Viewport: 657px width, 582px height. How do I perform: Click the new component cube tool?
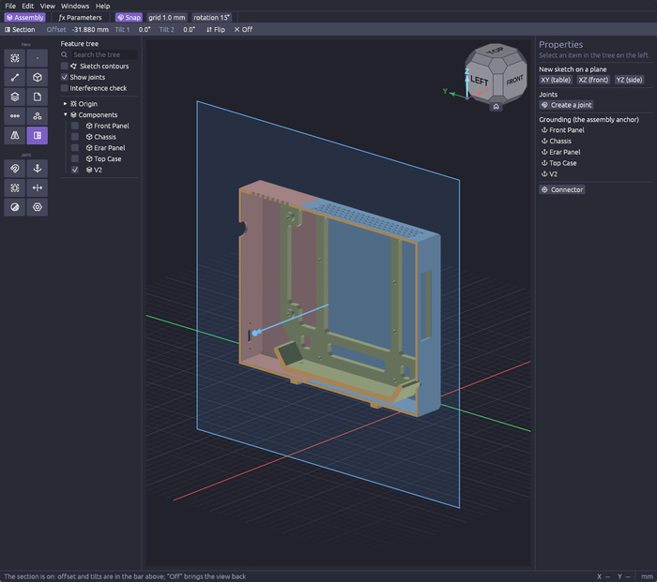[38, 78]
